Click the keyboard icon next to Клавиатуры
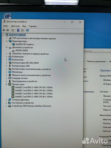This screenshot has width=111, height=148. coord(10,57)
